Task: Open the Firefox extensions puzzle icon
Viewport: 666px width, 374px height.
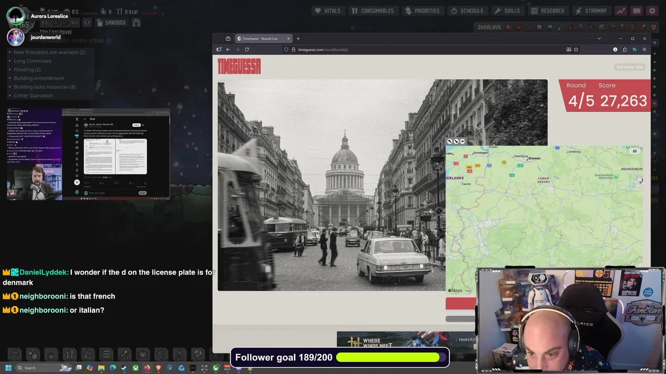Action: coord(624,49)
